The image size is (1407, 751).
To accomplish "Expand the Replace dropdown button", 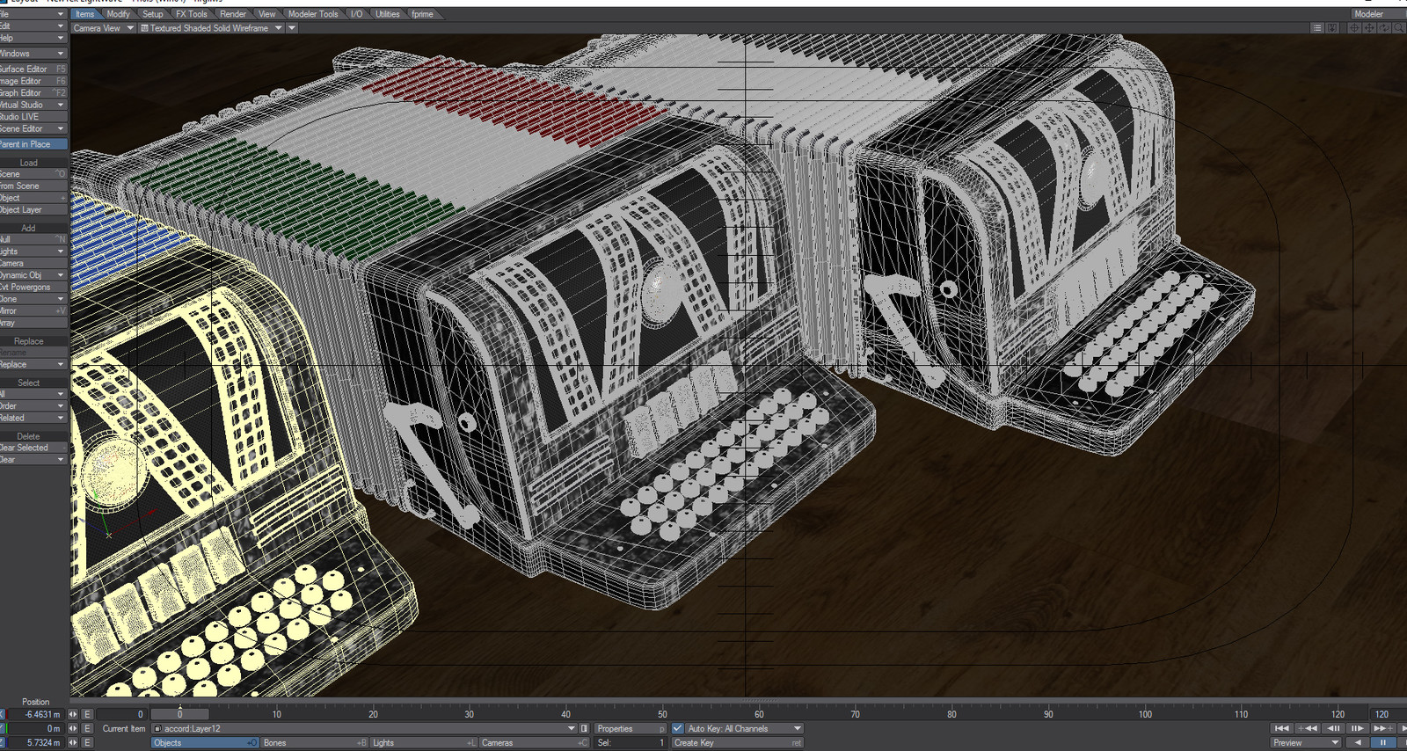I will point(33,364).
